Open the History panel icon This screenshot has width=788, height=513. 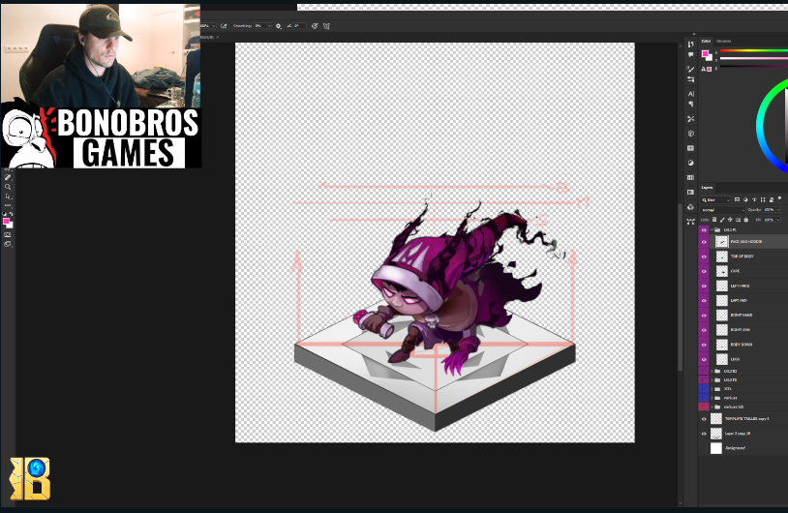coord(690,45)
